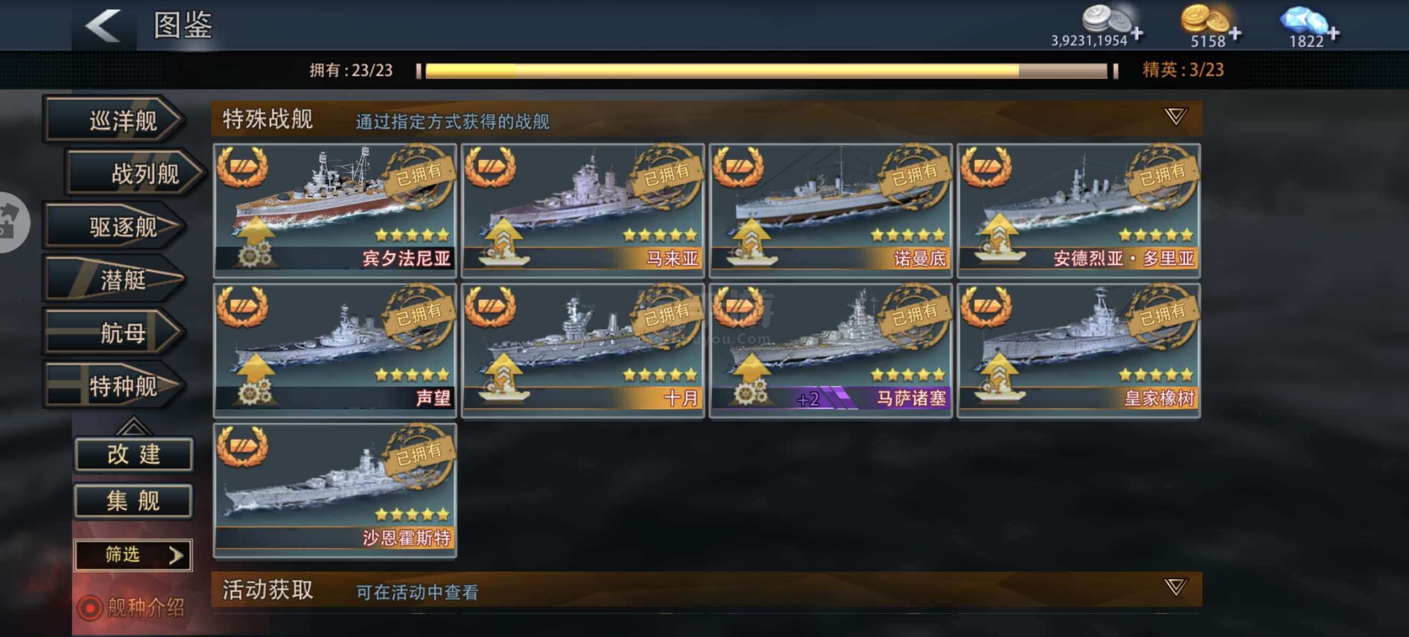This screenshot has height=637, width=1409.
Task: Buy diamonds using the plus icon
Action: pyautogui.click(x=1333, y=33)
